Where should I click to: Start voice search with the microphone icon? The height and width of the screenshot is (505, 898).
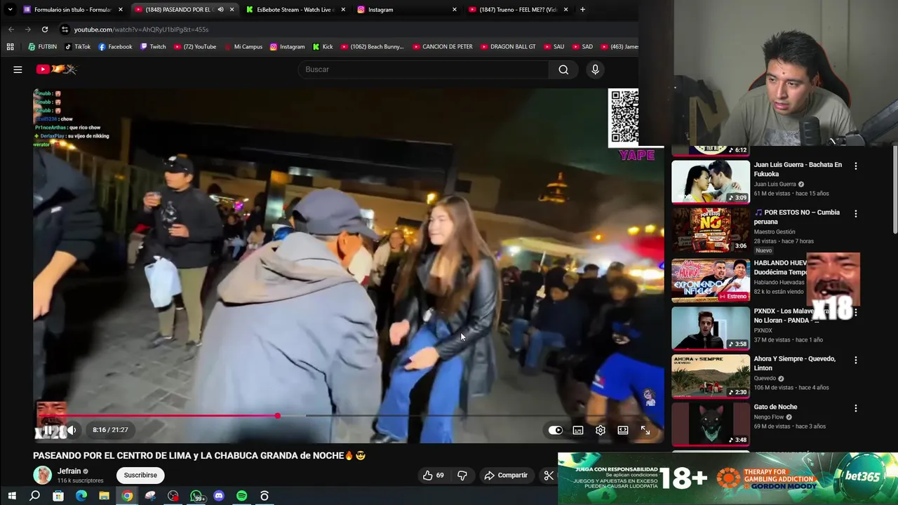(595, 69)
